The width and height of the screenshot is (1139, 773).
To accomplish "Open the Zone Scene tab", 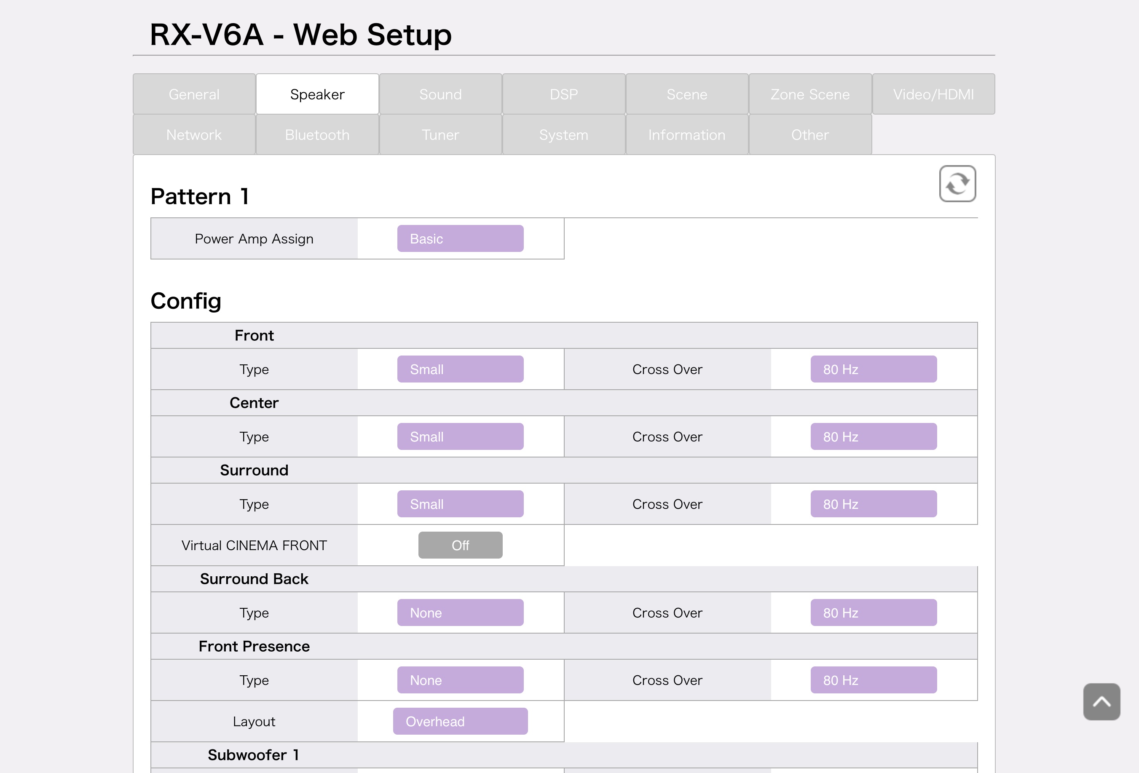I will point(810,94).
